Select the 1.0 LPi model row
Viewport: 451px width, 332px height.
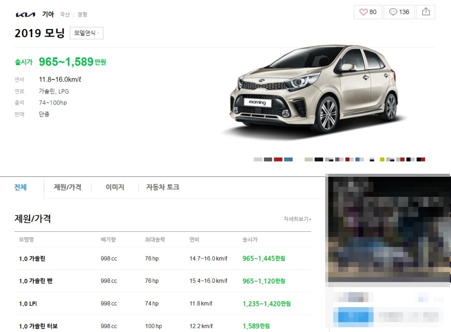pyautogui.click(x=162, y=303)
